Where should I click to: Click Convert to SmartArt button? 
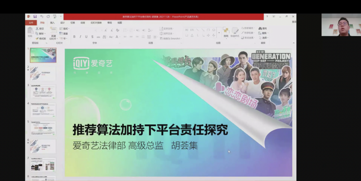click(x=170, y=38)
